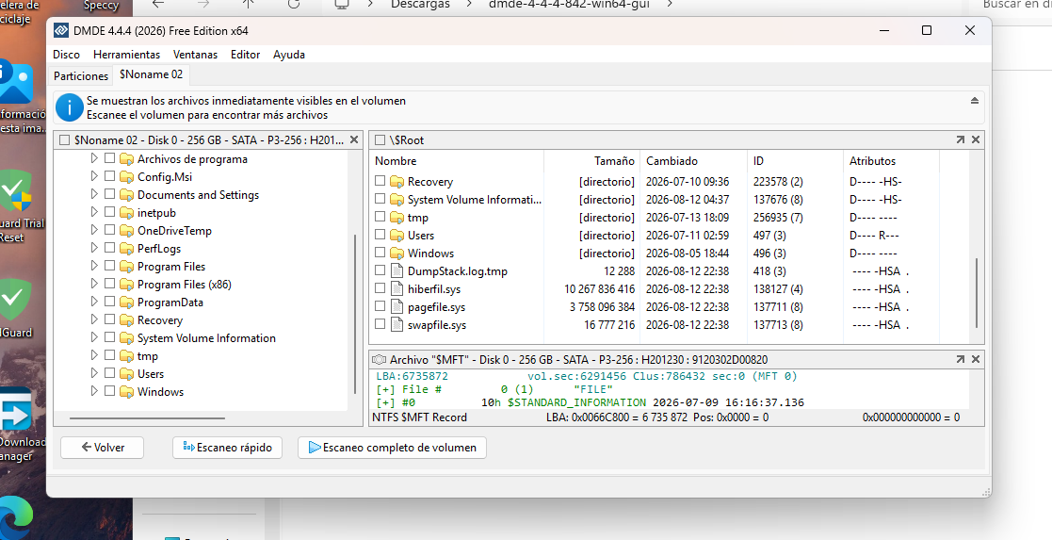This screenshot has width=1052, height=540.
Task: Expand the Users tree node
Action: (x=94, y=373)
